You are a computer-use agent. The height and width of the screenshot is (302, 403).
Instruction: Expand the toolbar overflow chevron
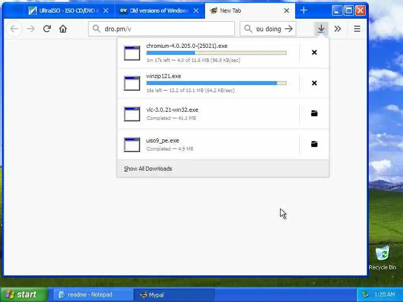pyautogui.click(x=338, y=29)
